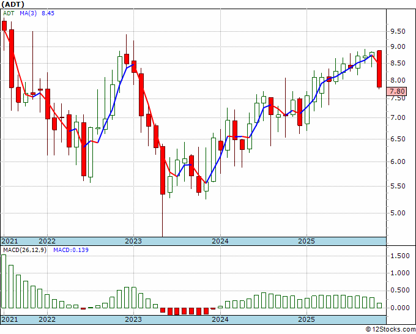Select the latest large red candlestick
This screenshot has width=416, height=334.
pyautogui.click(x=379, y=69)
